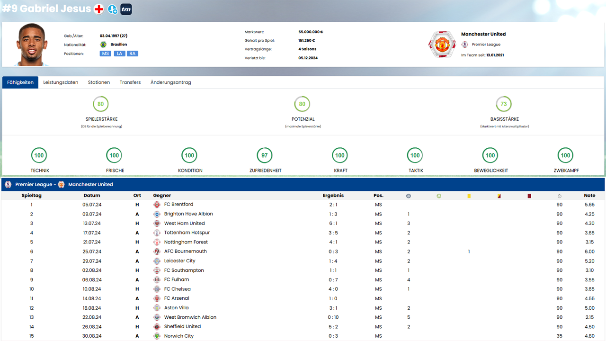Click the 2.15 rating value
Viewport: 606px width, 341px height.
pyautogui.click(x=589, y=317)
